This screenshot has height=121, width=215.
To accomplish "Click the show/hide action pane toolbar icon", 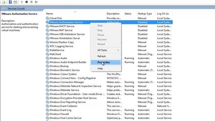I will 15,2.
